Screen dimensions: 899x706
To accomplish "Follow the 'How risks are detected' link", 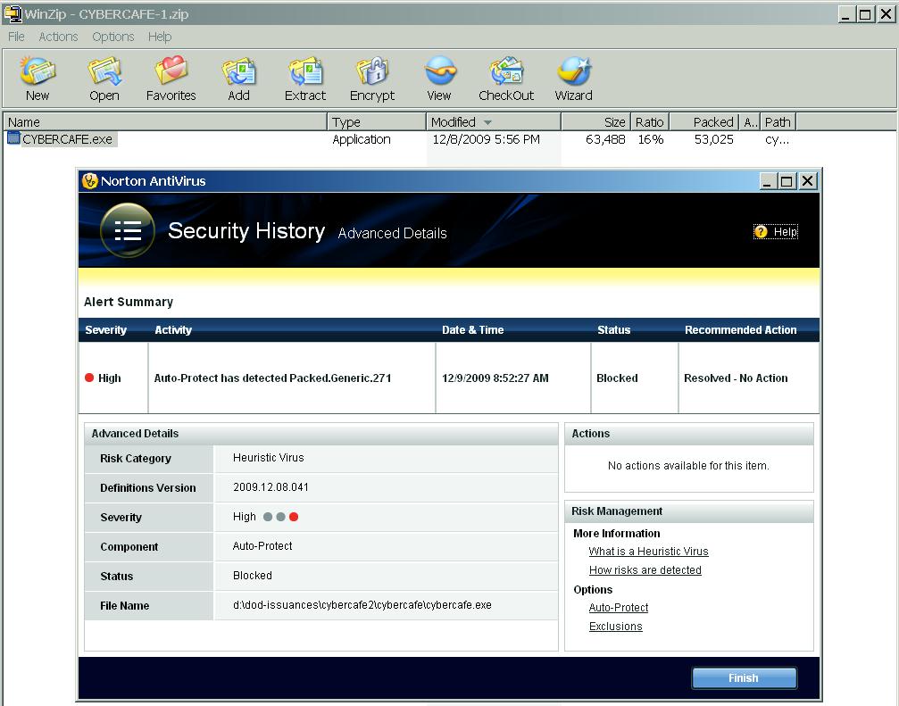I will tap(645, 570).
